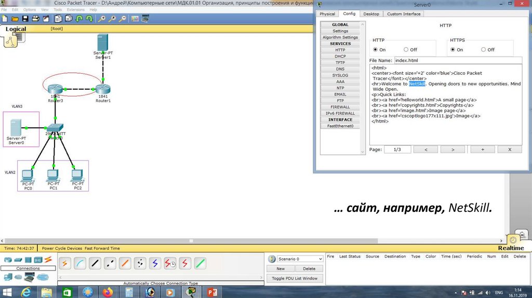This screenshot has height=298, width=532.
Task: Open the Custom Interface tab
Action: click(404, 14)
